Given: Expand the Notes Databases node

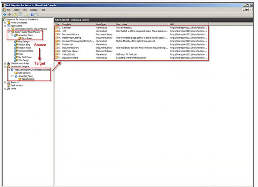Looking at the screenshot, I should 5,23.
